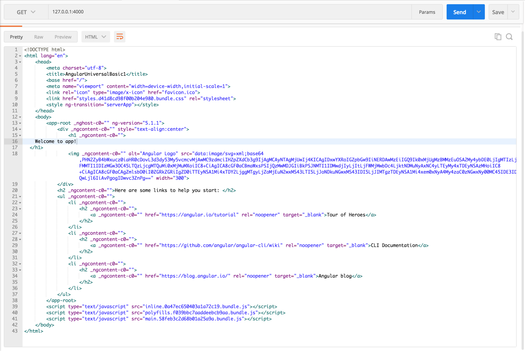Collapse head tag on line 3
The width and height of the screenshot is (525, 351).
pos(20,62)
